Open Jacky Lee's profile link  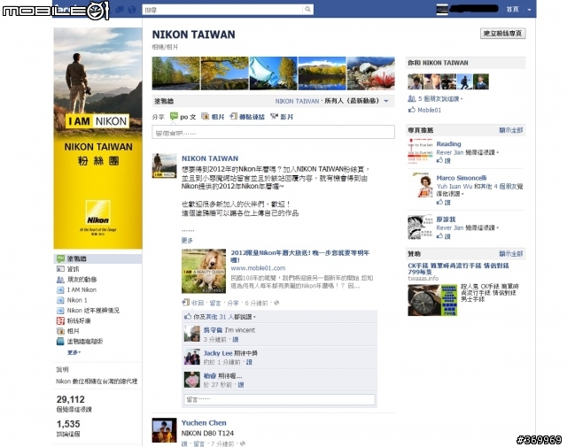(x=218, y=353)
